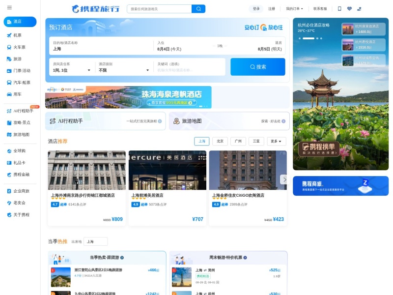
Task: Open 火车票 train tickets in sidebar
Action: (19, 47)
